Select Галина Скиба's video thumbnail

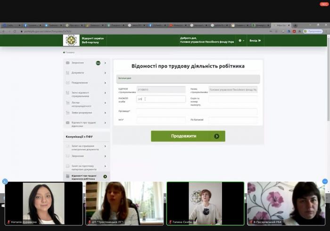[x=206, y=203]
